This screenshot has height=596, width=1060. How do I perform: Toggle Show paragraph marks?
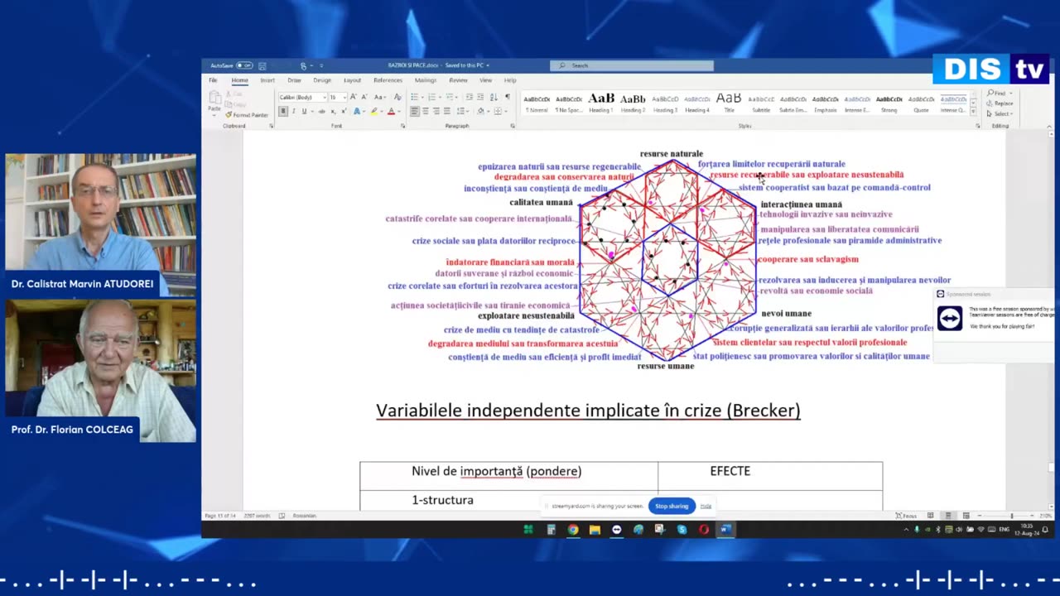[508, 97]
